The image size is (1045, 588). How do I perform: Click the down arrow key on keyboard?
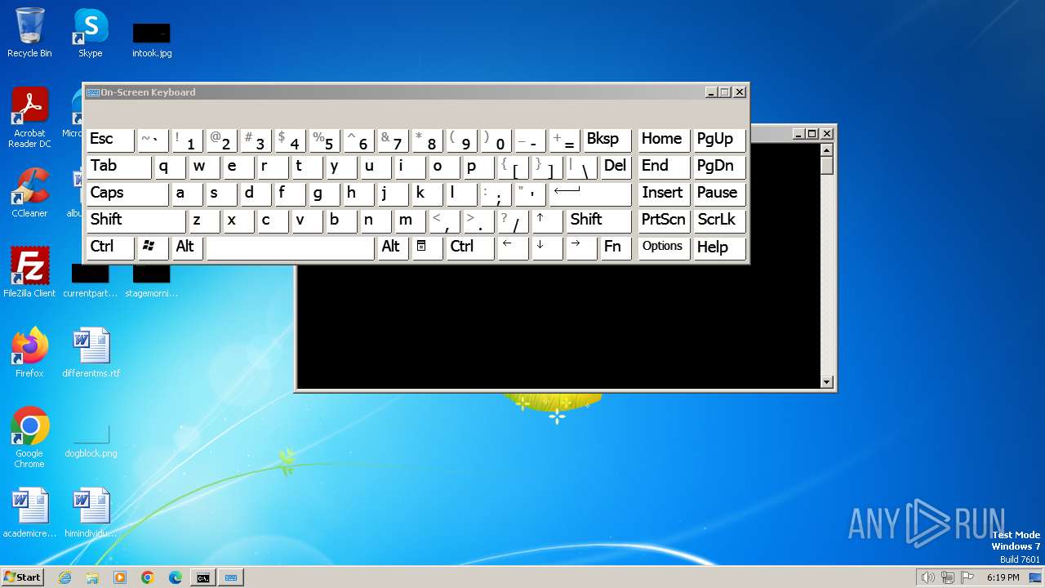[548, 247]
